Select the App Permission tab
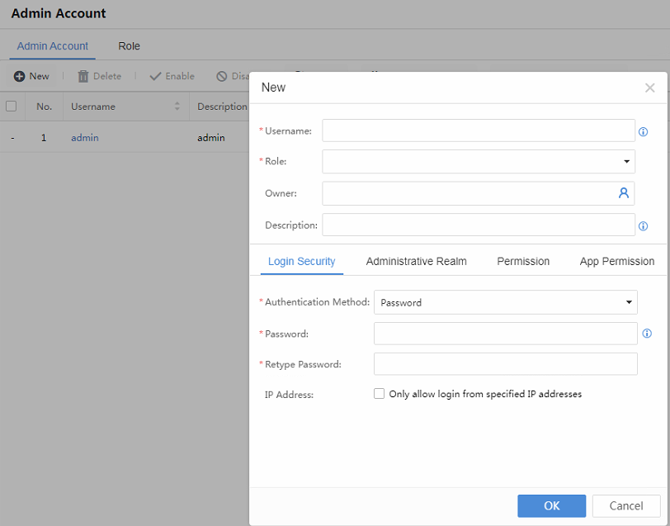This screenshot has height=526, width=670. pyautogui.click(x=616, y=261)
